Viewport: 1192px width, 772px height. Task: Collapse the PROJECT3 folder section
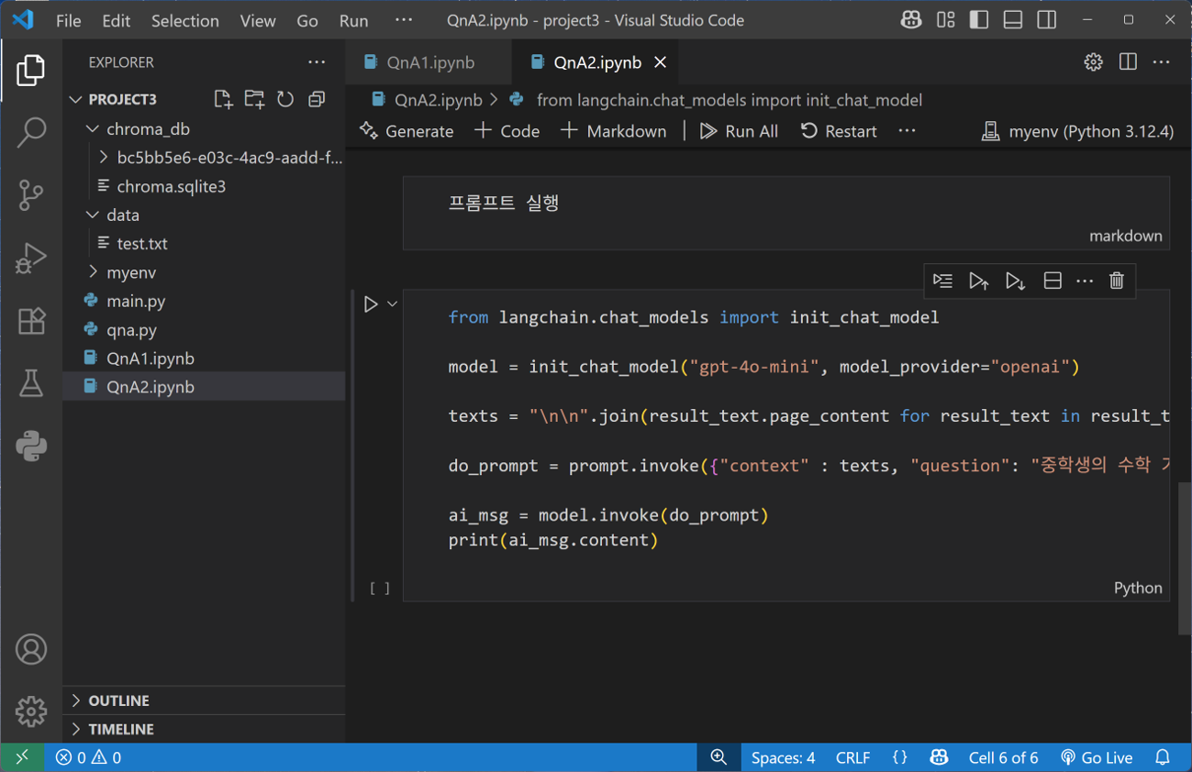pyautogui.click(x=76, y=99)
